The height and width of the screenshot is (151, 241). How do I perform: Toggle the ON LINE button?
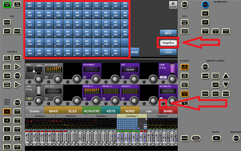(x=17, y=4)
